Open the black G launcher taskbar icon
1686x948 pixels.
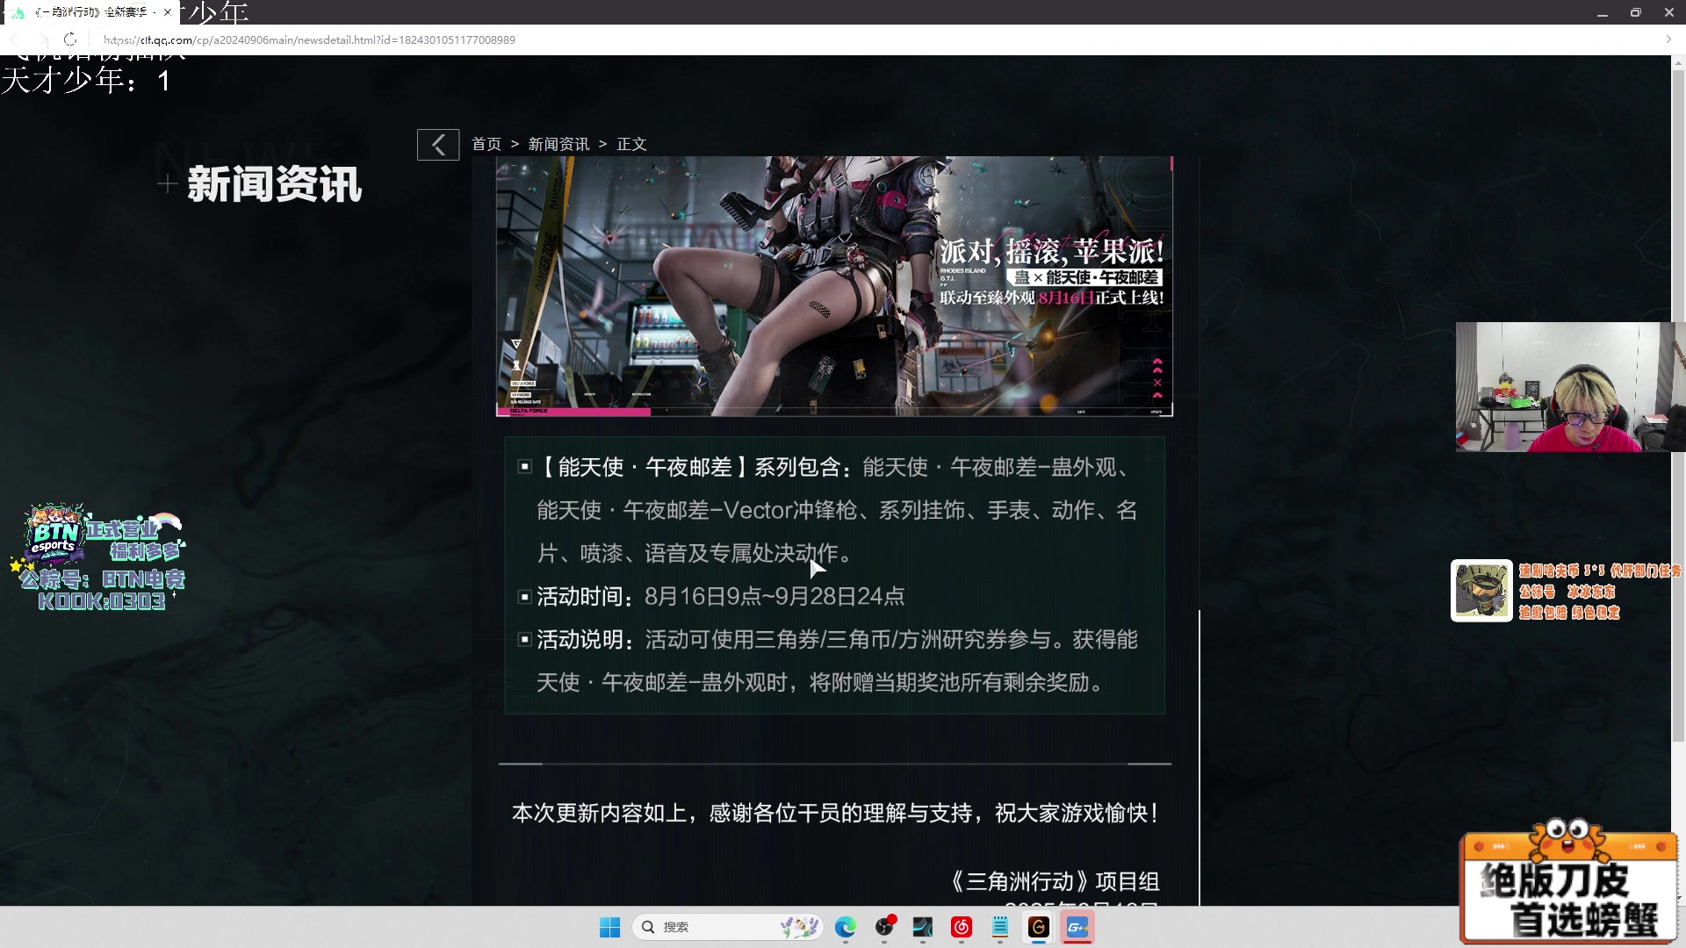[x=1039, y=927]
